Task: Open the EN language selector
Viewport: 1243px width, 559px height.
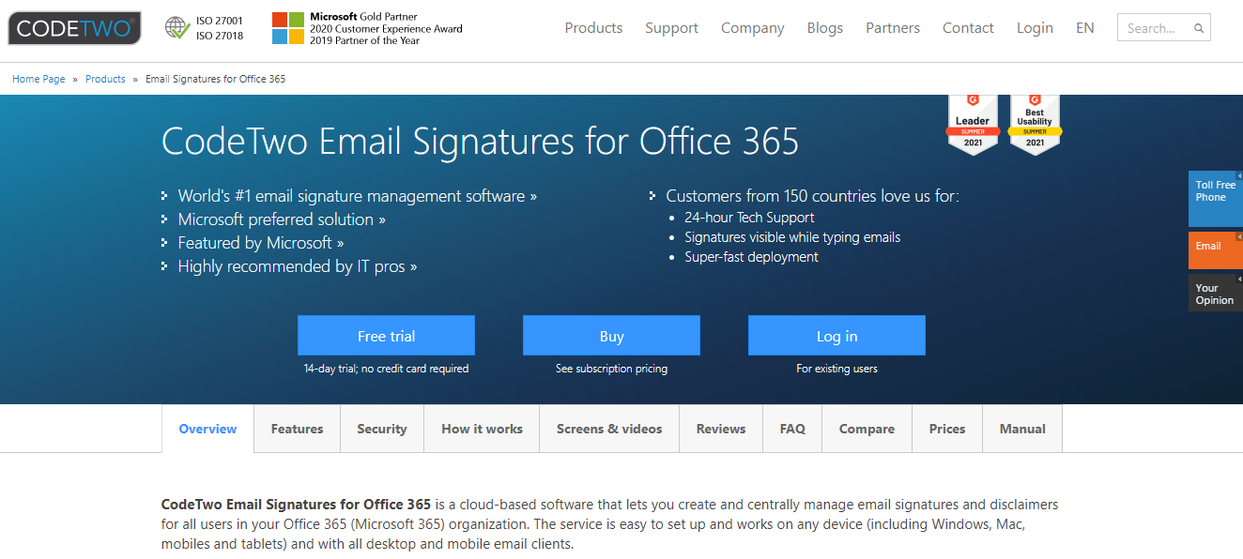Action: pos(1085,28)
